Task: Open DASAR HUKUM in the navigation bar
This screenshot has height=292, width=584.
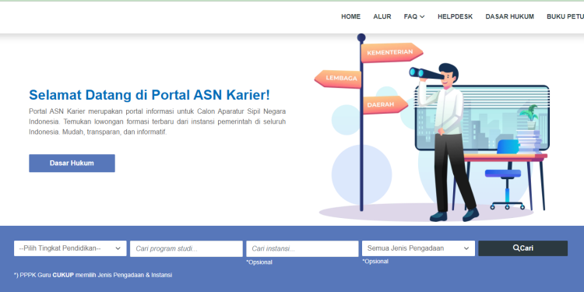Action: click(x=509, y=17)
